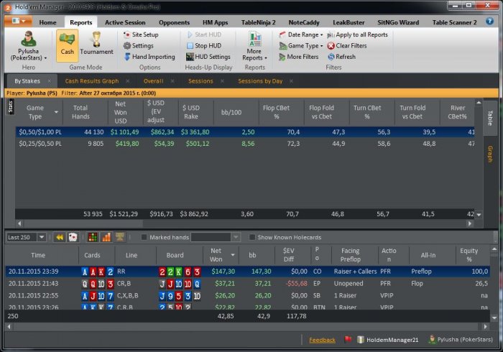Screen dimensions: 503x352
Task: Open the Stats side panel
Action: coord(10,106)
